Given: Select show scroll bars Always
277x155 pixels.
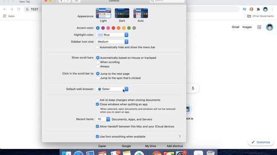Looking at the screenshot, I should (x=98, y=66).
